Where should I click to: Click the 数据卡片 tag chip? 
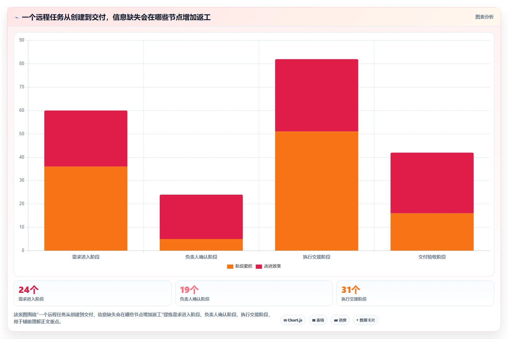tap(366, 320)
